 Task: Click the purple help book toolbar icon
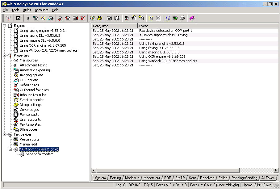[192, 18]
